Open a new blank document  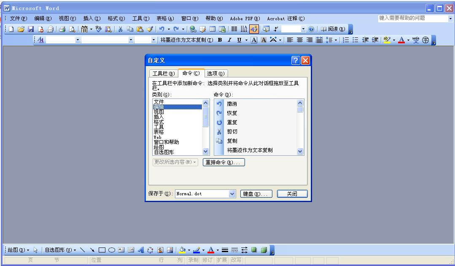(x=10, y=29)
